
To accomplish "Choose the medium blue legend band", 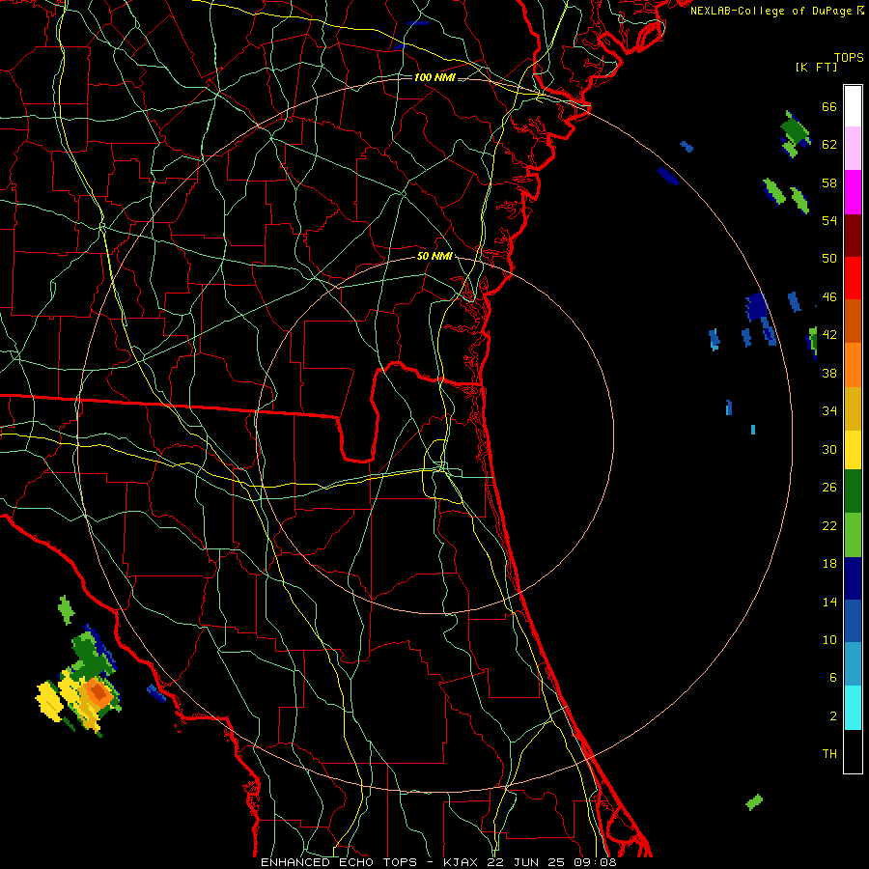I will [x=853, y=621].
